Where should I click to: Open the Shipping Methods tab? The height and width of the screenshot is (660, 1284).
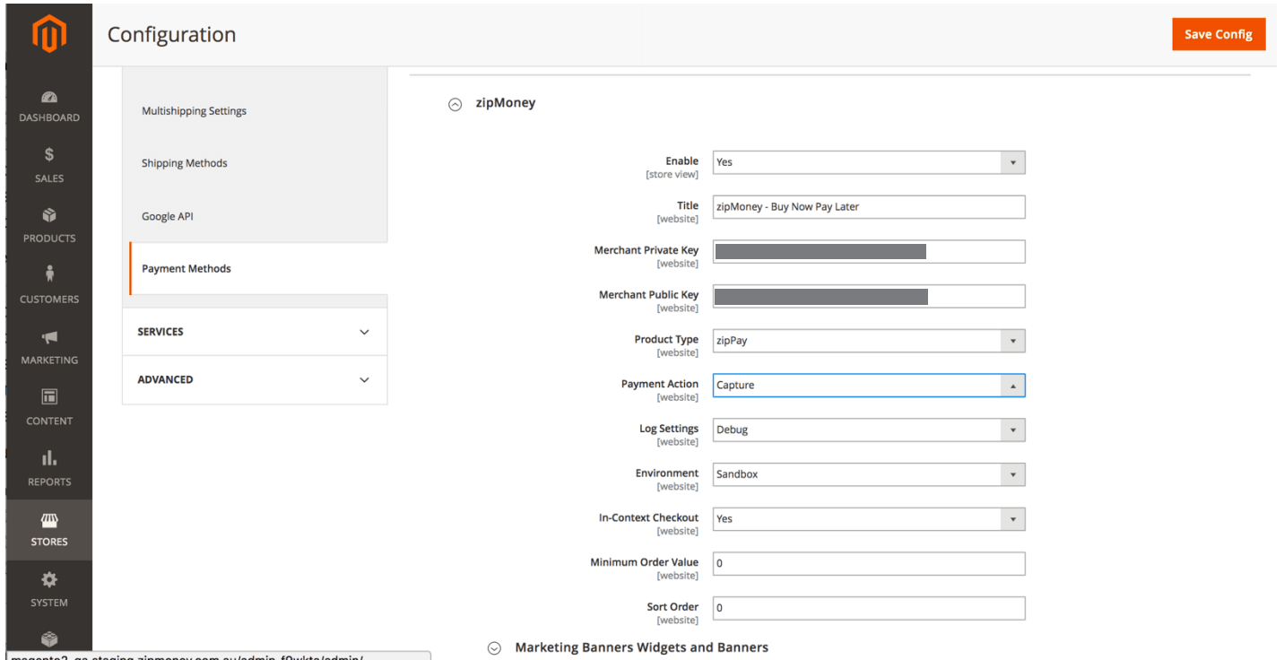click(x=185, y=163)
